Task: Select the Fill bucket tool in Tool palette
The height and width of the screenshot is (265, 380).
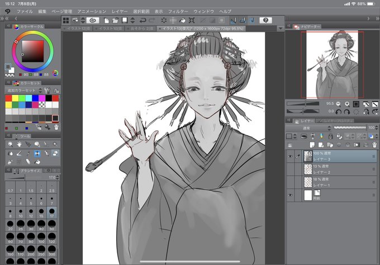Action: coord(37,162)
